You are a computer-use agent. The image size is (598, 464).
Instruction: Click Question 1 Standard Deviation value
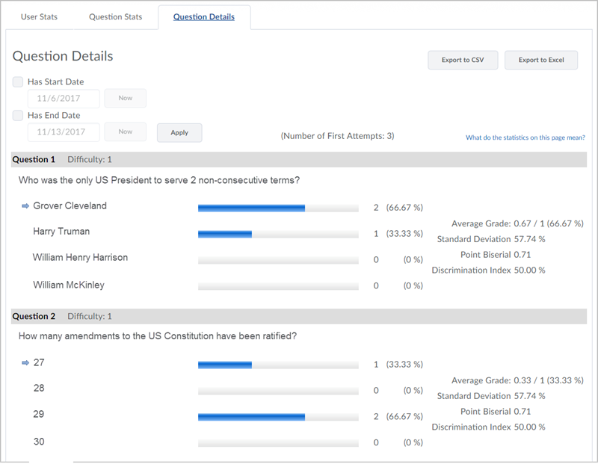pos(530,239)
